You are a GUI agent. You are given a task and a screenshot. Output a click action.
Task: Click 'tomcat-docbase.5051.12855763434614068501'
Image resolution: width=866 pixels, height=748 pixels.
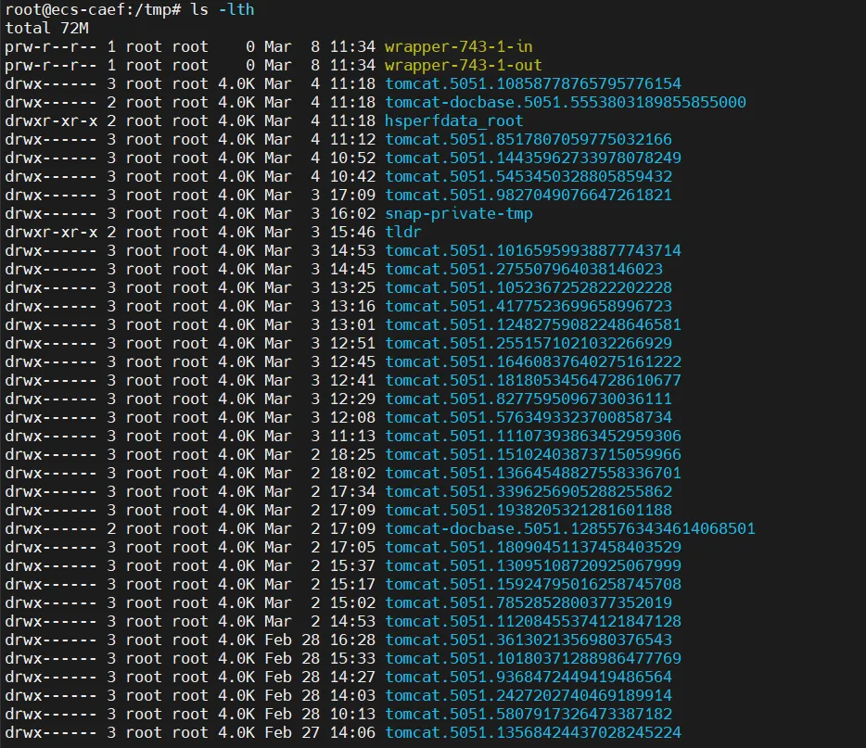click(570, 529)
